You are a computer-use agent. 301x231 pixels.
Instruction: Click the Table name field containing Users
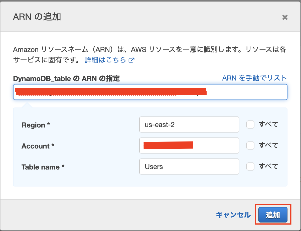189,166
